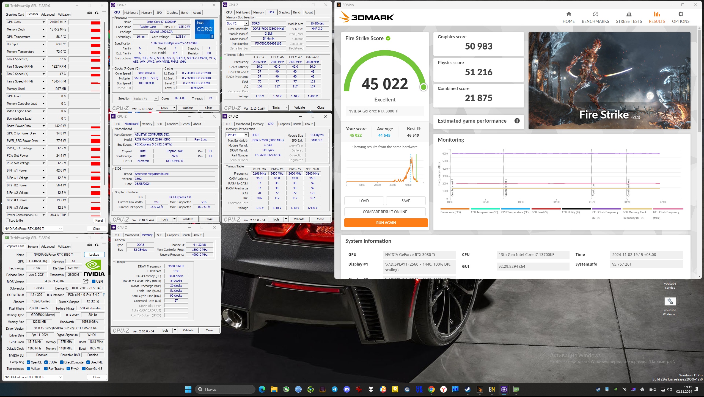Image resolution: width=704 pixels, height=397 pixels.
Task: Click the CPU-Z icon in the taskbar
Action: pos(504,389)
